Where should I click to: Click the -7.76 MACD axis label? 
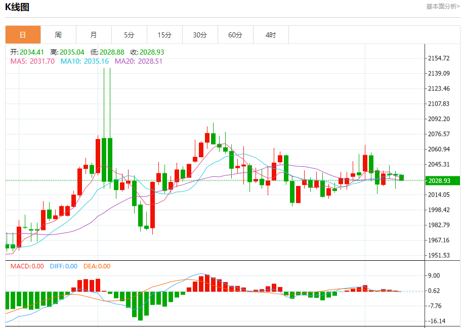coord(434,306)
